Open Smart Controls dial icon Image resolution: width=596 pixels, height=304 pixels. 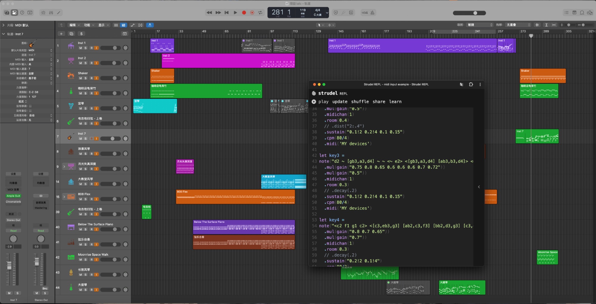[x=43, y=12]
